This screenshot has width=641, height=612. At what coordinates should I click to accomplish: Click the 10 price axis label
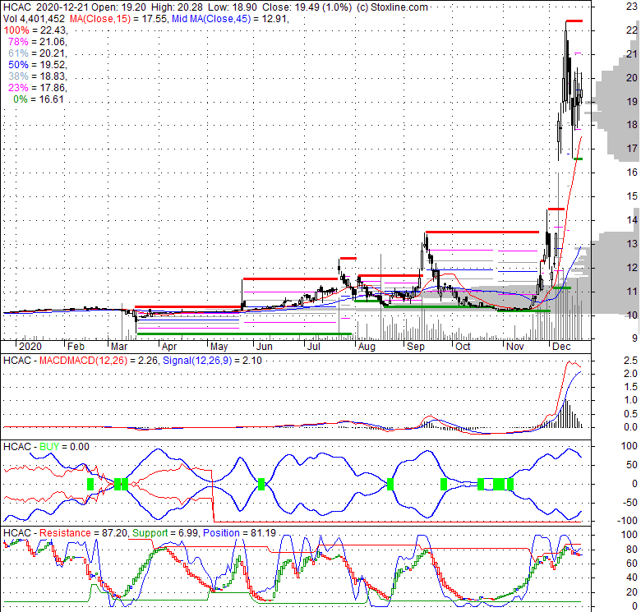(632, 315)
